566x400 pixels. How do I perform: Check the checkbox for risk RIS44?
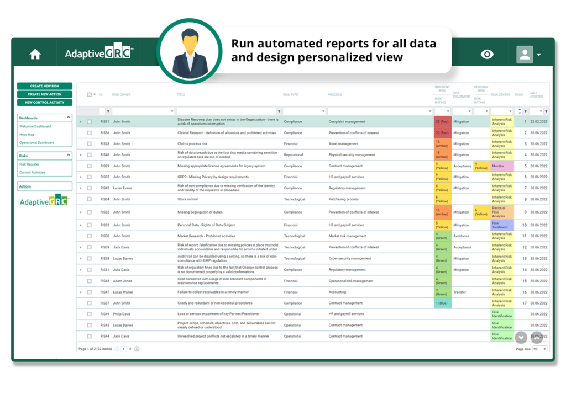pos(90,335)
